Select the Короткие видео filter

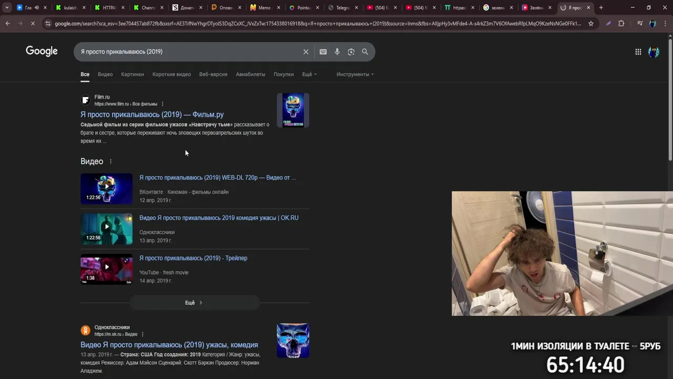click(x=171, y=74)
